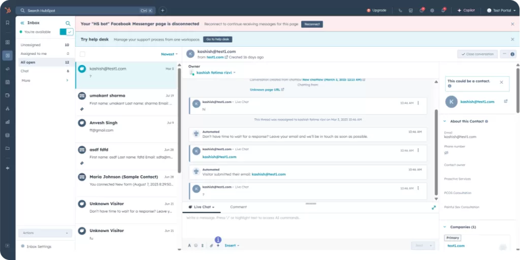This screenshot has height=260, width=520.
Task: Expand the More views chevron
Action: pyautogui.click(x=68, y=80)
